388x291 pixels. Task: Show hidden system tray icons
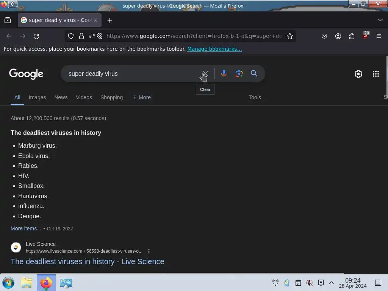tap(331, 283)
